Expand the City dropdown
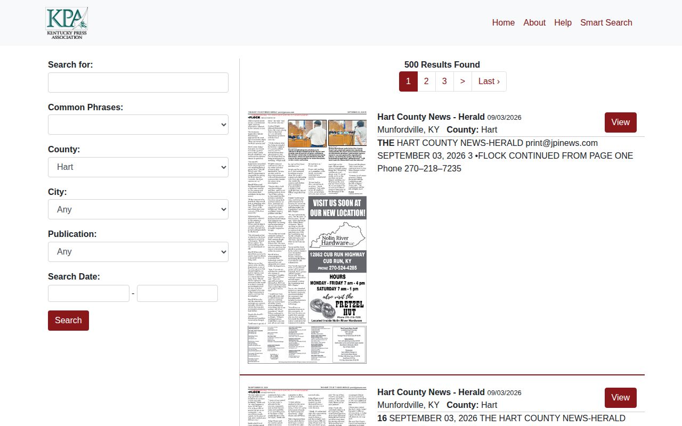The width and height of the screenshot is (682, 426). pos(138,209)
